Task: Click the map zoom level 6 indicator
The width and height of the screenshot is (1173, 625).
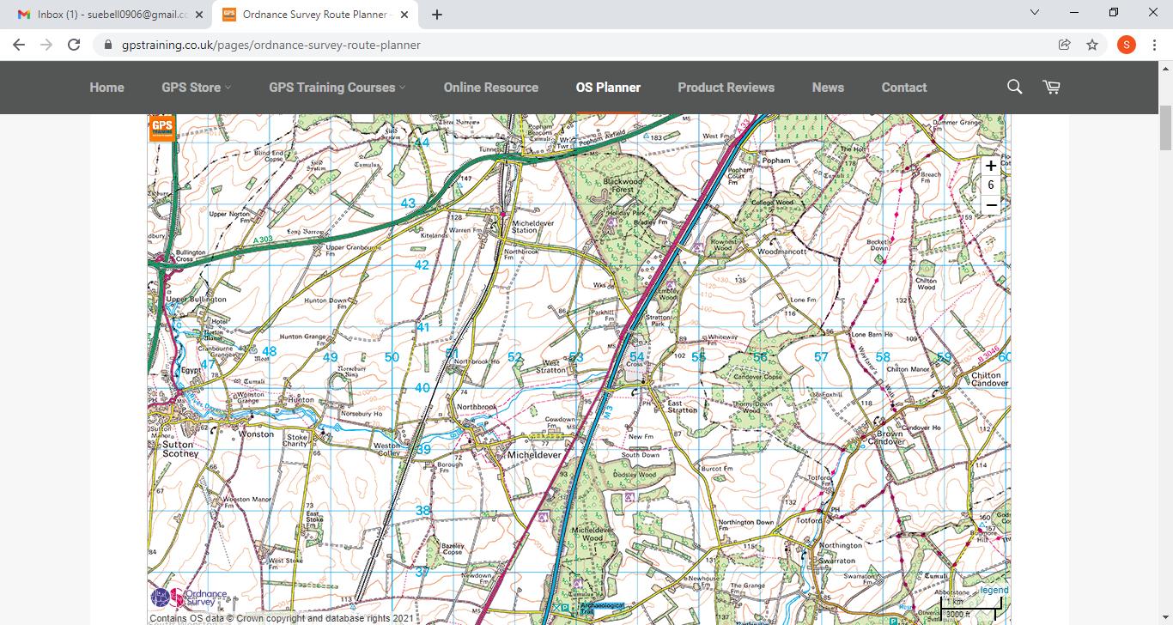Action: click(991, 185)
